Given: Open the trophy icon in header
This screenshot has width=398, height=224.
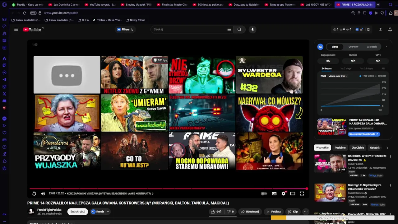Looking at the screenshot, I should [x=368, y=30].
